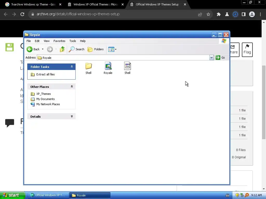
Task: Click the security shield tray icon
Action: 237,195
